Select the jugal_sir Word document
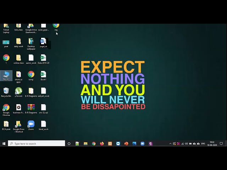The width and height of the screenshot is (227, 170). click(x=43, y=43)
